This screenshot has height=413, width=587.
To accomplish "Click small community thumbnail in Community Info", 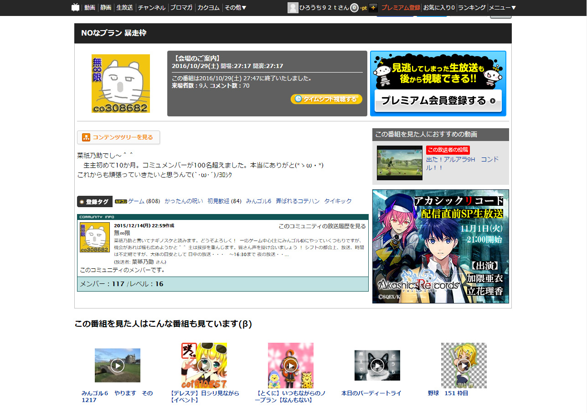I will pyautogui.click(x=95, y=238).
